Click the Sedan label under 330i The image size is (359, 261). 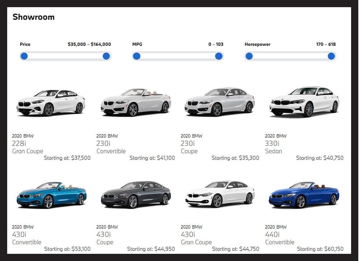(274, 151)
